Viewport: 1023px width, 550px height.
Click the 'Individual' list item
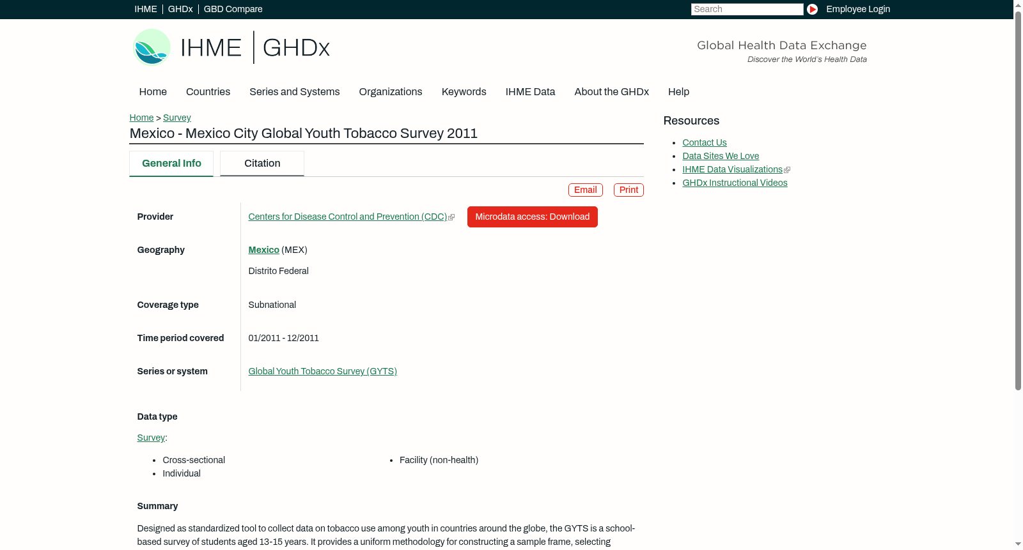[x=182, y=474]
